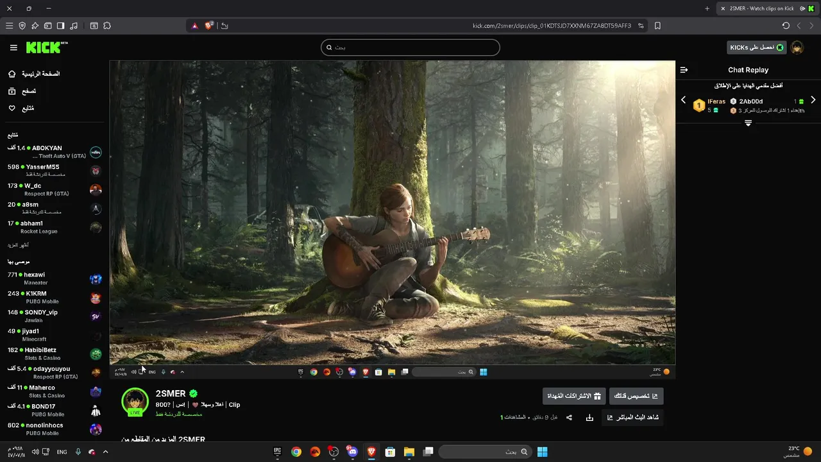Open Epic Games launcher from taskbar

pyautogui.click(x=277, y=452)
